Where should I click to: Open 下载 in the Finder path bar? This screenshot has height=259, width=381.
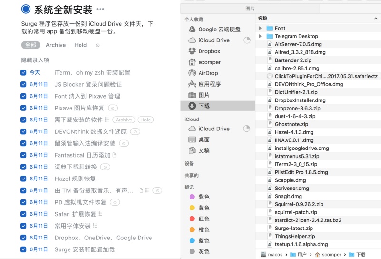point(357,255)
